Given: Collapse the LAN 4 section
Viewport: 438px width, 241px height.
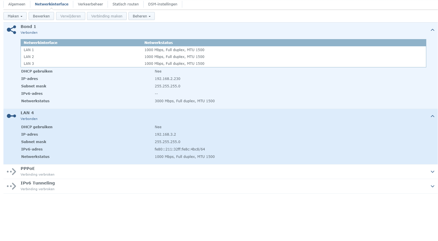Looking at the screenshot, I should point(433,116).
